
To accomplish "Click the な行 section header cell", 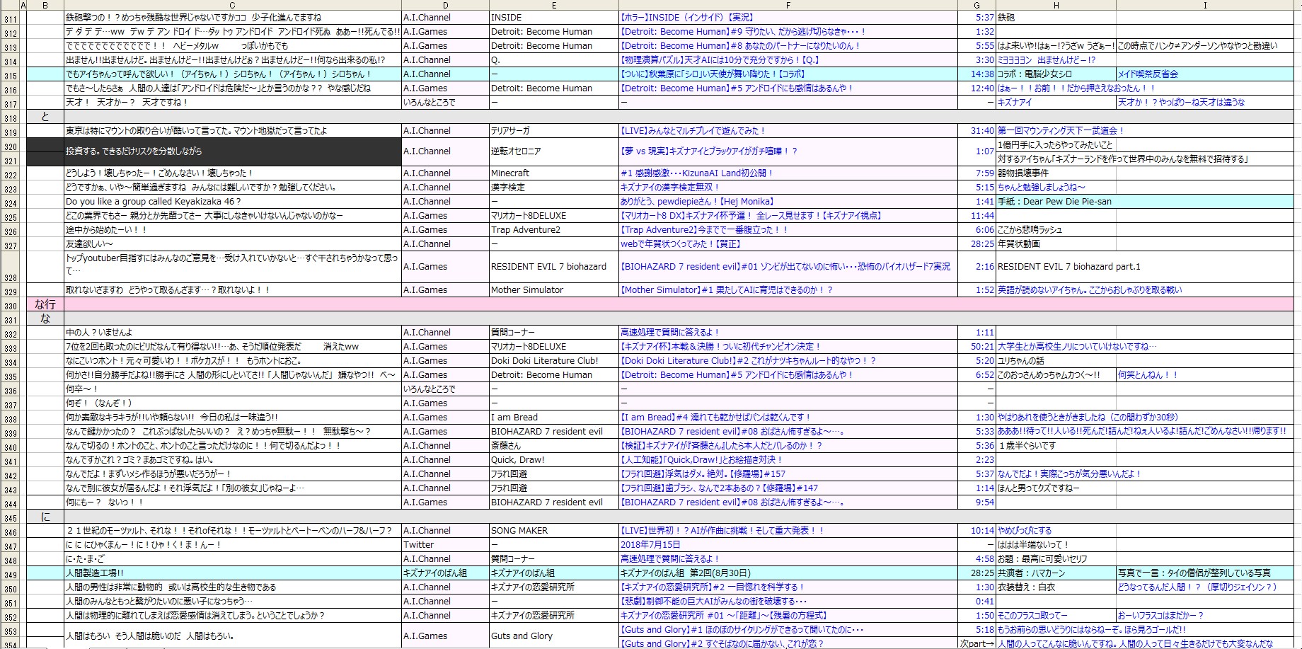I will (45, 304).
